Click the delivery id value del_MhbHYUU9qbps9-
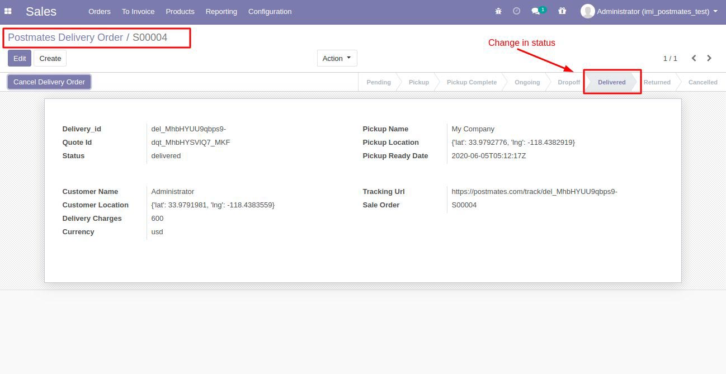The height and width of the screenshot is (374, 726). tap(188, 129)
